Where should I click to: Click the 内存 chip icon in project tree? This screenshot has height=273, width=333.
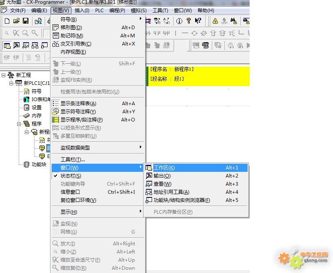(x=26, y=116)
